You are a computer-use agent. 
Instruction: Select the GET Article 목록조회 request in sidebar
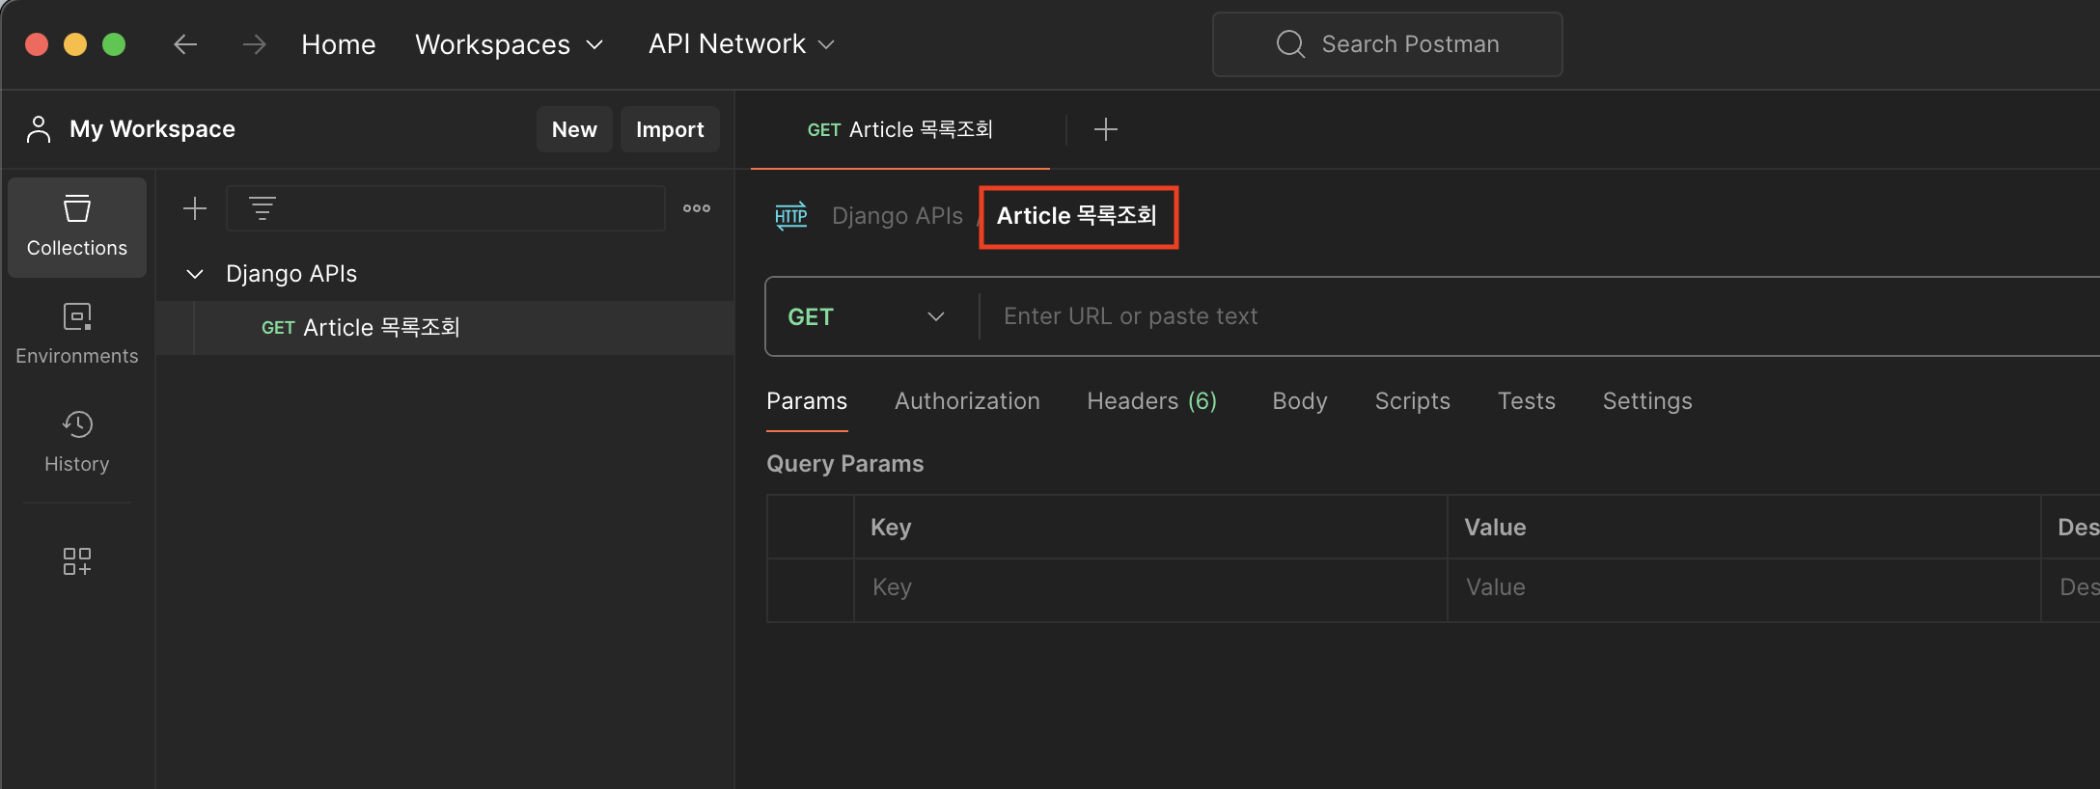tap(445, 328)
